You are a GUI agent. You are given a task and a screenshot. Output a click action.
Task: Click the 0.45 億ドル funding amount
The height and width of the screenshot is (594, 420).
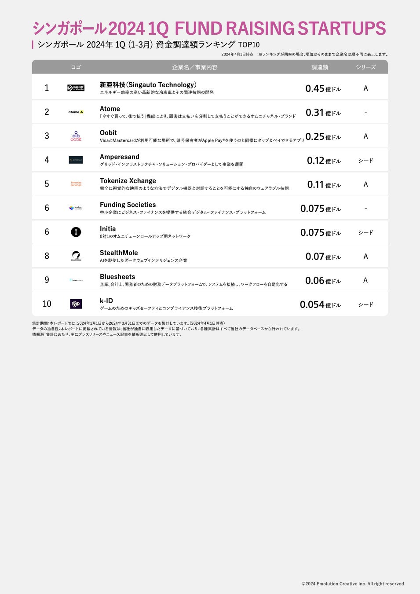(323, 88)
